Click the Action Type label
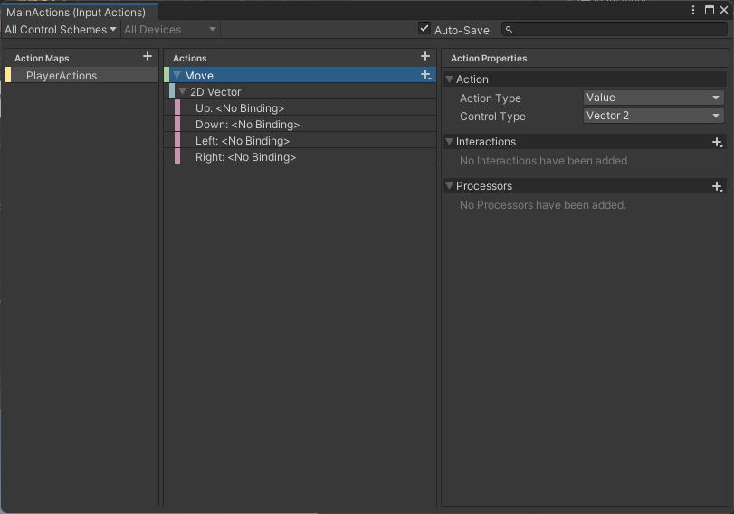The height and width of the screenshot is (514, 734). pyautogui.click(x=491, y=98)
